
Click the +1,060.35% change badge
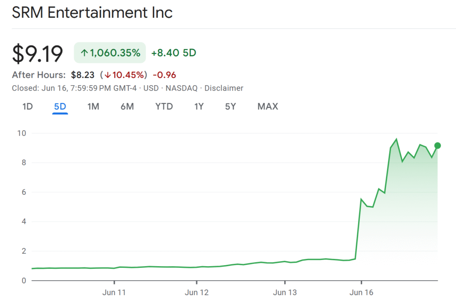coord(110,53)
